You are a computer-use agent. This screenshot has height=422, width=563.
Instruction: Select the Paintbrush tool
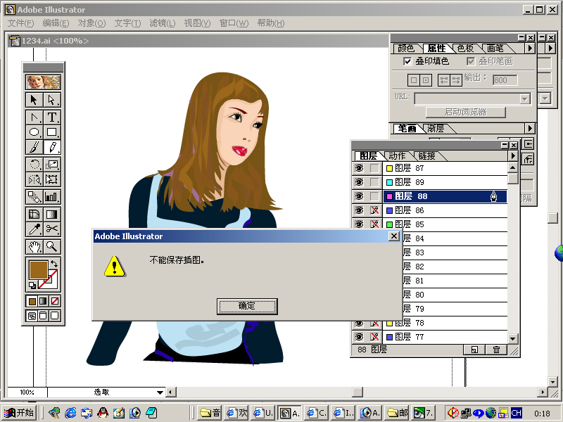pos(34,147)
